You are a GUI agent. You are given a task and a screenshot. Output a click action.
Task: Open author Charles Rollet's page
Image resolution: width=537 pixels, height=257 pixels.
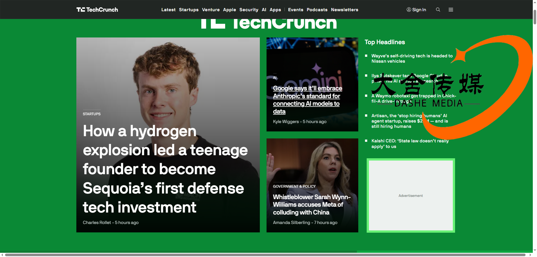pos(97,222)
